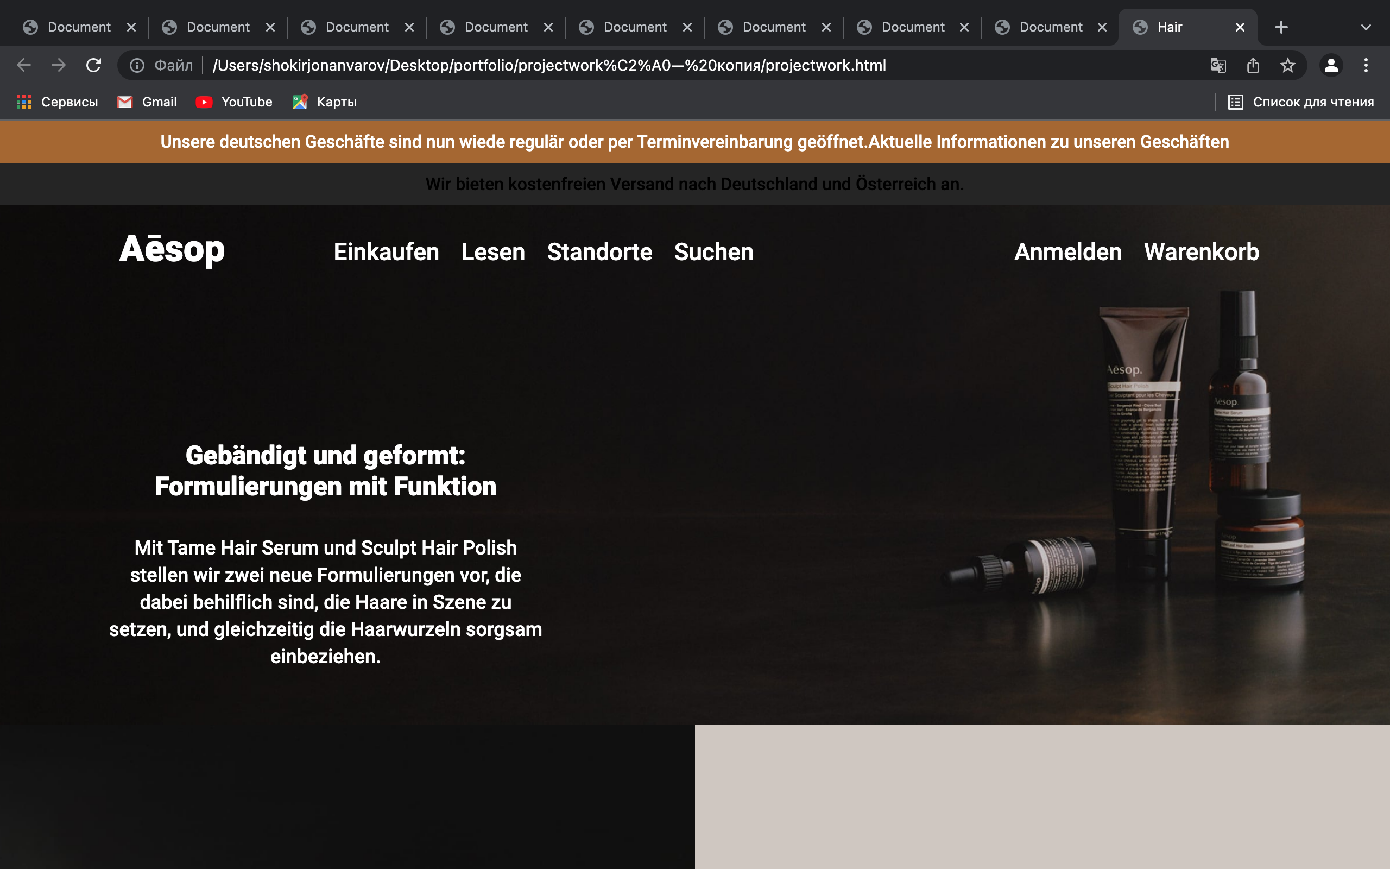The image size is (1390, 869).
Task: Open a new tab with the plus button
Action: 1281,27
